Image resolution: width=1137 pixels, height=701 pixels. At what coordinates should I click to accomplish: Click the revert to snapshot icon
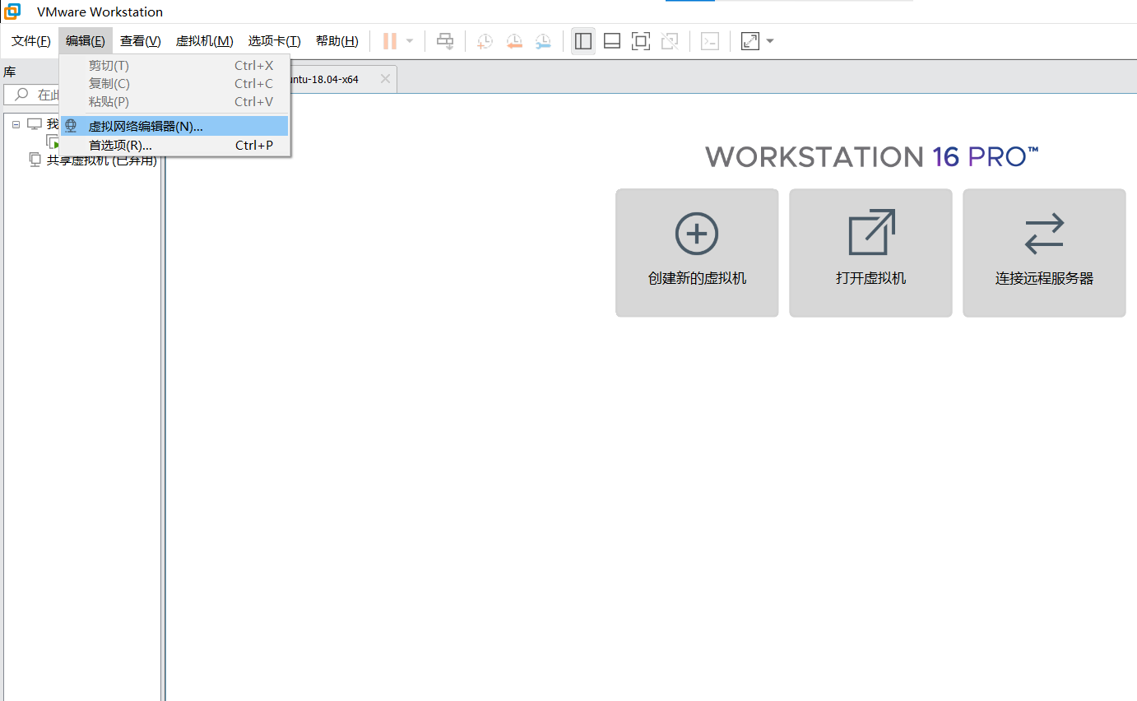point(514,41)
